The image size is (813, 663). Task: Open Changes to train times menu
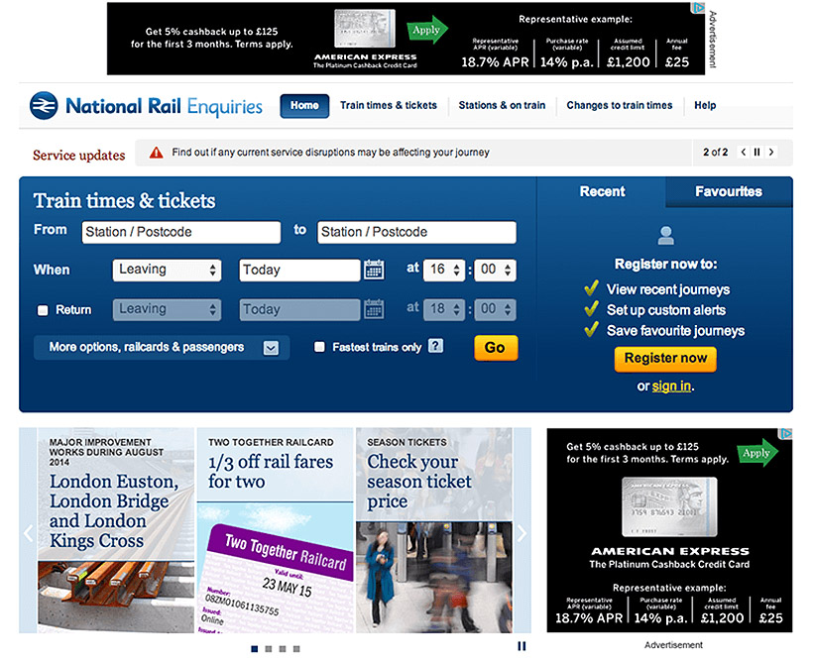click(619, 106)
